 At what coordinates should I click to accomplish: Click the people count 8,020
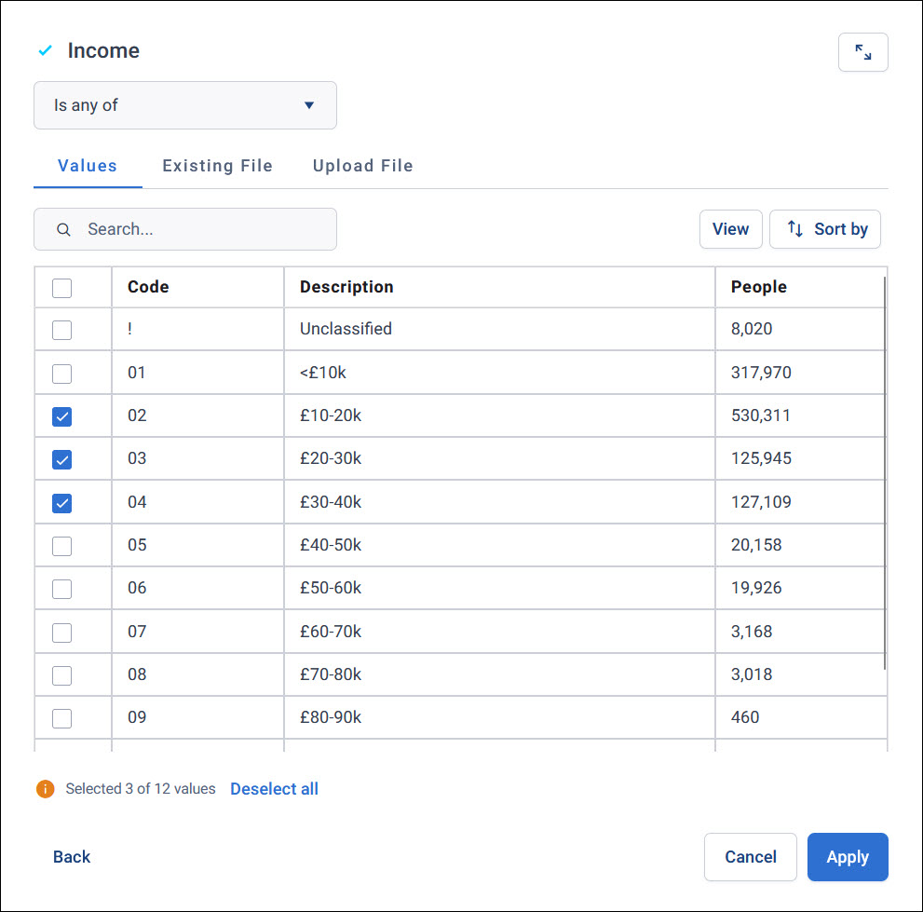[752, 329]
